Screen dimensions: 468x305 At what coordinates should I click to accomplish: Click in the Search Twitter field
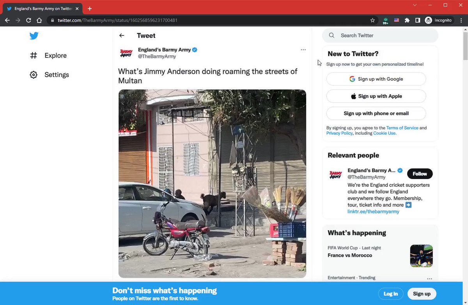tap(380, 35)
